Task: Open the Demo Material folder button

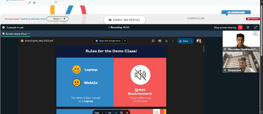Action: (124, 20)
